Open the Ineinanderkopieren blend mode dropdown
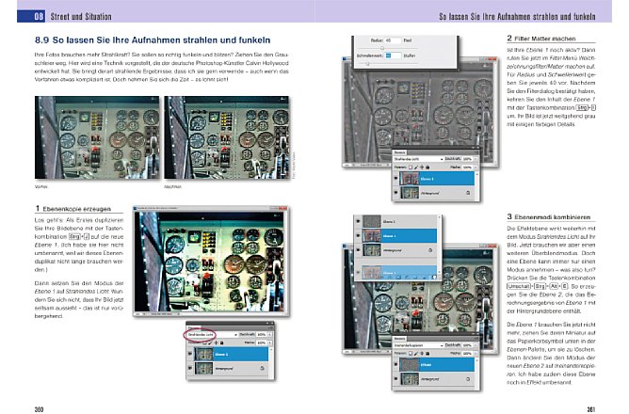Viewport: 629px width, 414px height. tap(418, 345)
